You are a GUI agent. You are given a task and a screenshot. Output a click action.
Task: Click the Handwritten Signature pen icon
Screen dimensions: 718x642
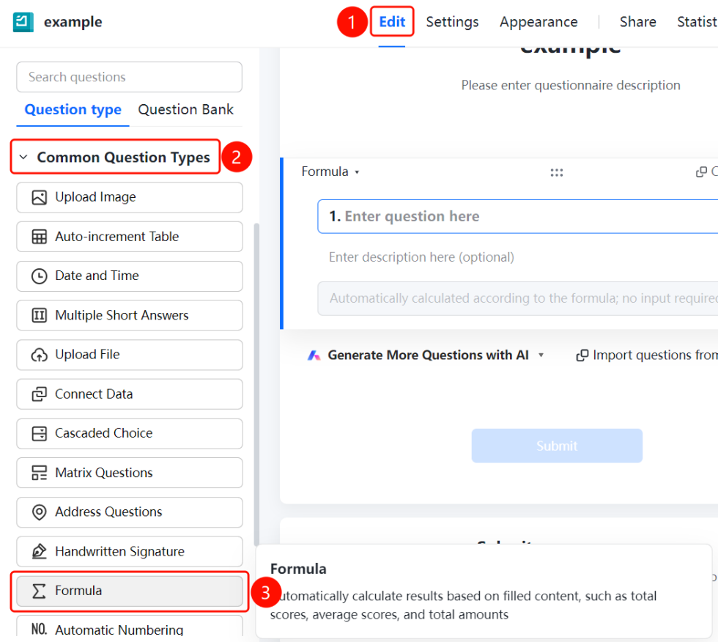tap(40, 551)
